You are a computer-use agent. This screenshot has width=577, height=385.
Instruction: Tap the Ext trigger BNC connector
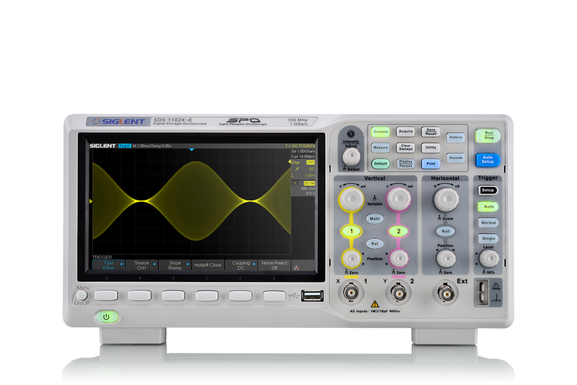click(x=446, y=293)
